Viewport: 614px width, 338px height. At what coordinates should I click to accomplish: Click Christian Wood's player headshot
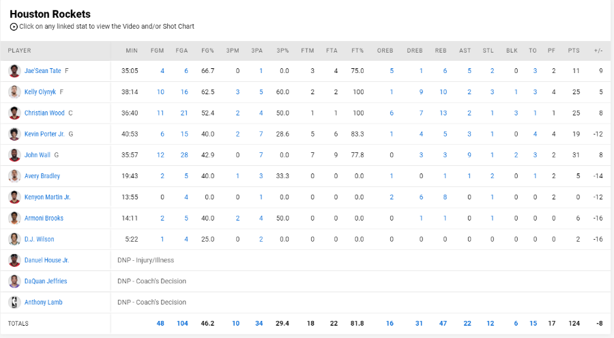point(14,113)
